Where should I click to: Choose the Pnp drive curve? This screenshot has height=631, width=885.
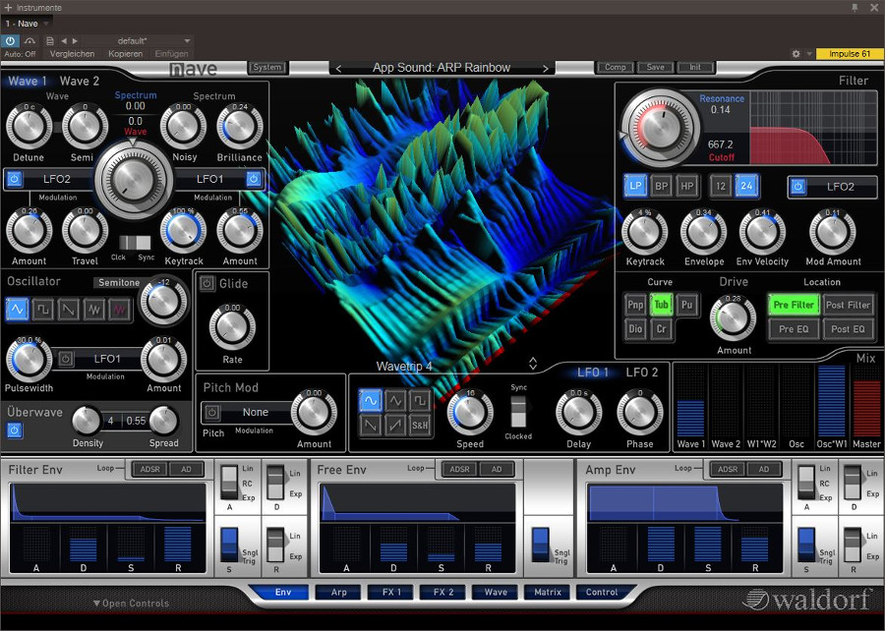tap(635, 305)
